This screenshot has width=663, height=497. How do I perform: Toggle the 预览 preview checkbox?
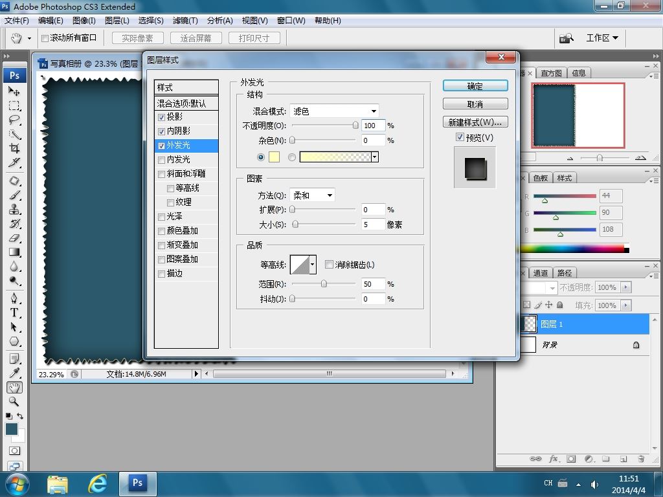pos(460,137)
